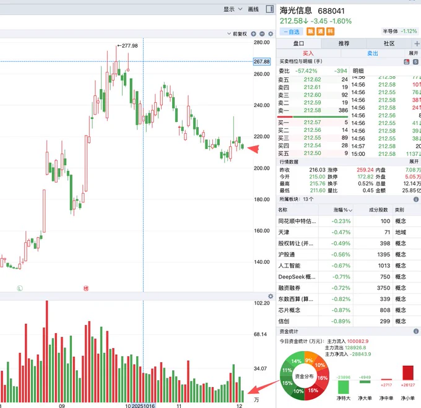Click the 海光信息 stock name title

point(295,11)
